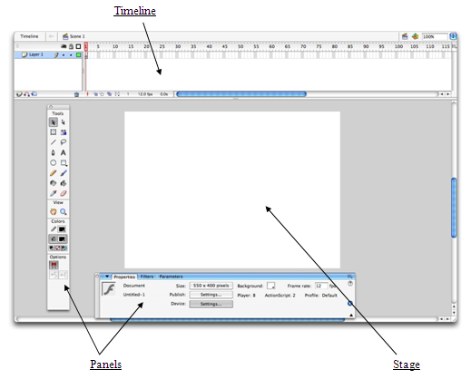Select the Brush tool

tap(64, 173)
